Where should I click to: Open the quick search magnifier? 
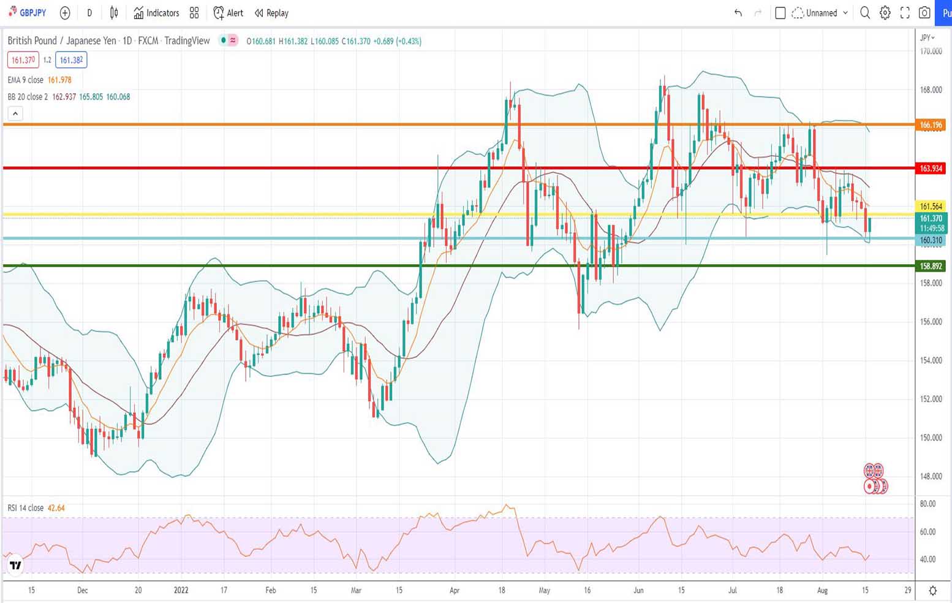coord(864,13)
